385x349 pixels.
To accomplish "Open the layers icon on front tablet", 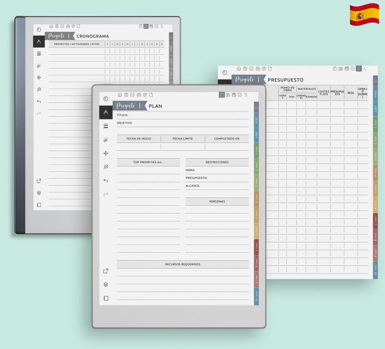I will click(x=106, y=285).
